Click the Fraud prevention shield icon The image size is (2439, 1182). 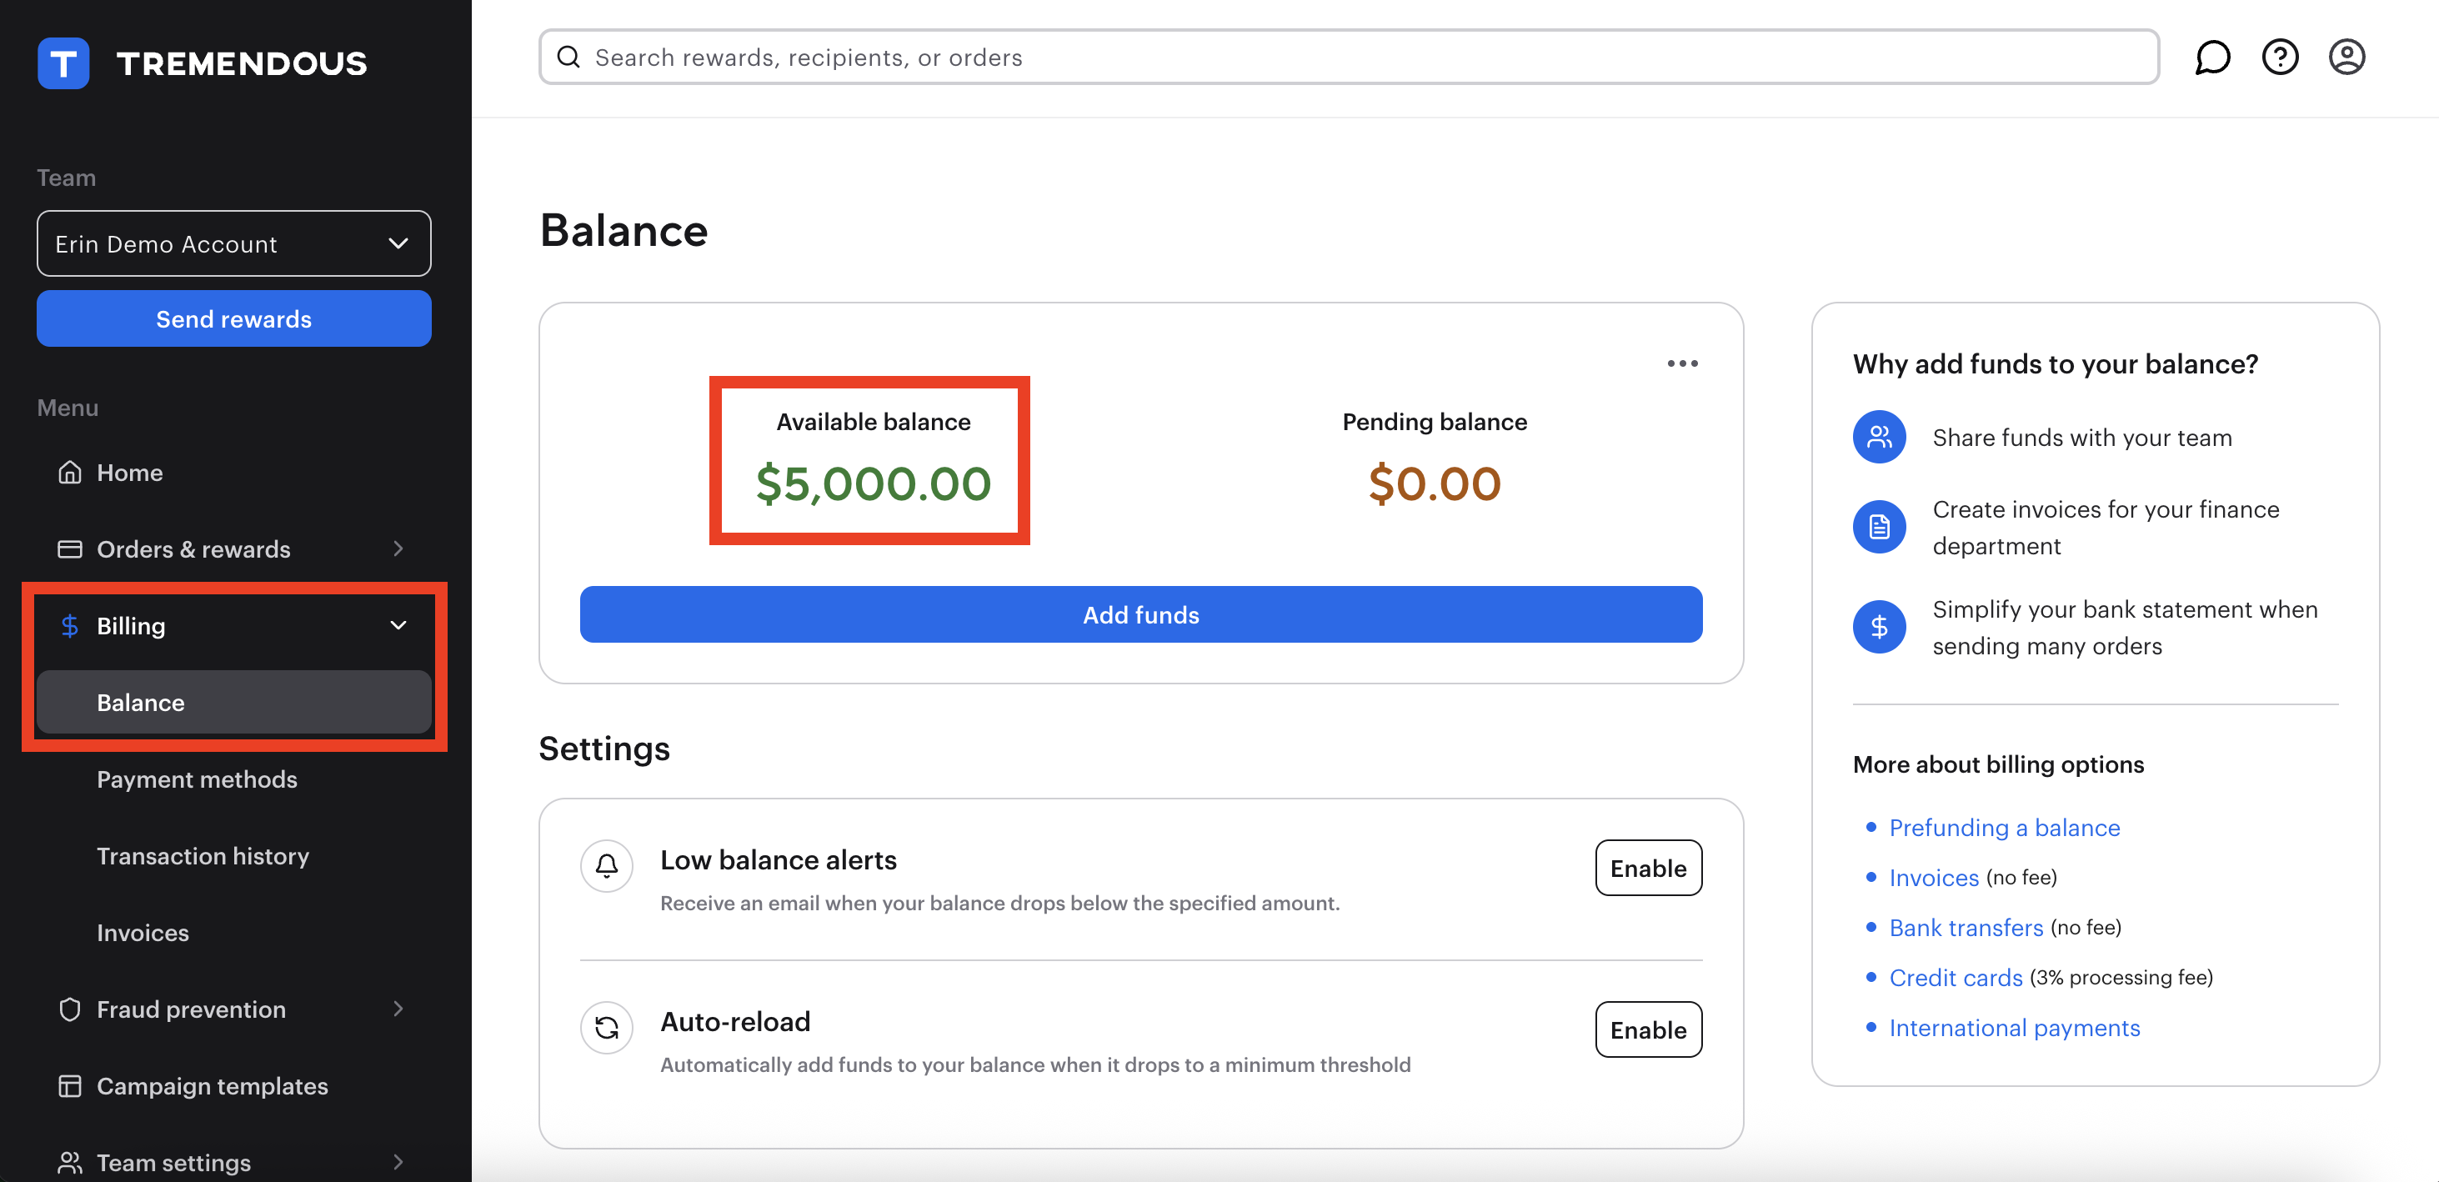[69, 1009]
